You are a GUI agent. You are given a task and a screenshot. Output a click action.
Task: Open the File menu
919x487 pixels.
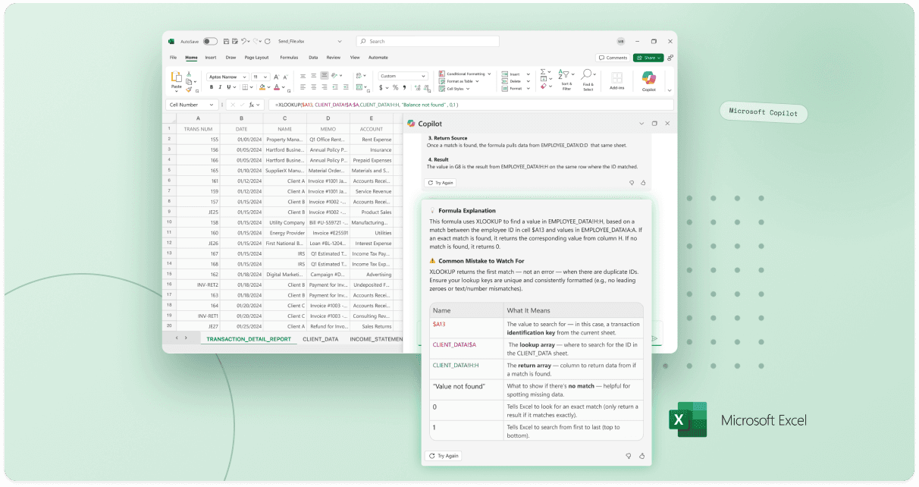[173, 58]
